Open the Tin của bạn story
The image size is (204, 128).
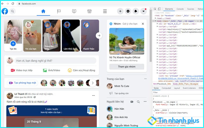(32, 35)
